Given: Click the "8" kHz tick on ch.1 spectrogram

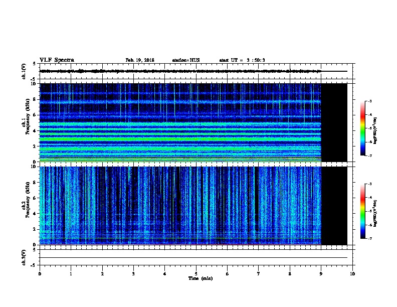Looking at the screenshot, I should (x=35, y=99).
